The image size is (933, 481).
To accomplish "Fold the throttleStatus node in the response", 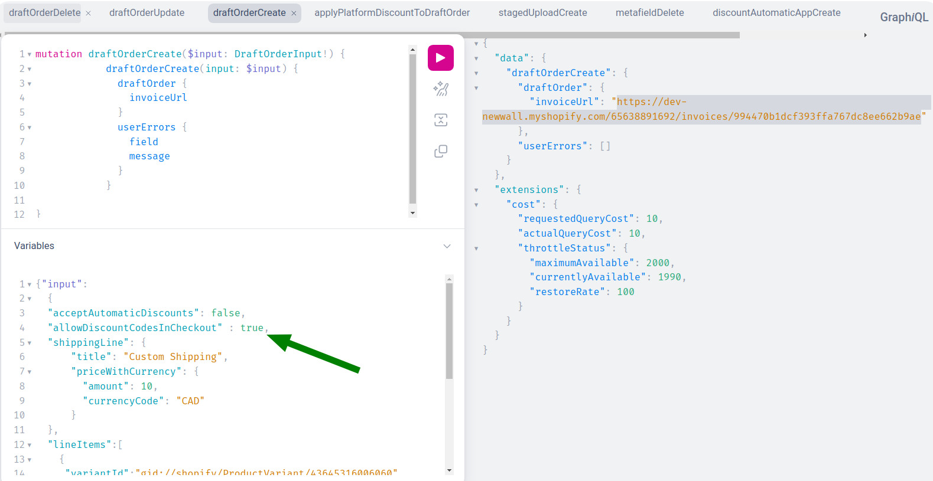I will pyautogui.click(x=476, y=248).
